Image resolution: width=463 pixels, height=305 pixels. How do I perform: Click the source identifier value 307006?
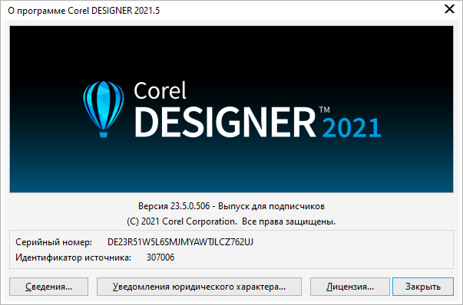(x=160, y=257)
